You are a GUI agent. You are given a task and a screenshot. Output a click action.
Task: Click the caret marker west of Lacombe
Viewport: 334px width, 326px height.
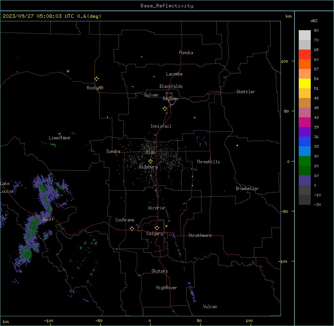[x=154, y=77]
